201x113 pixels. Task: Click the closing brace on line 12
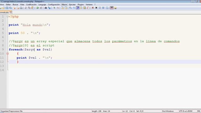[x=18, y=62]
